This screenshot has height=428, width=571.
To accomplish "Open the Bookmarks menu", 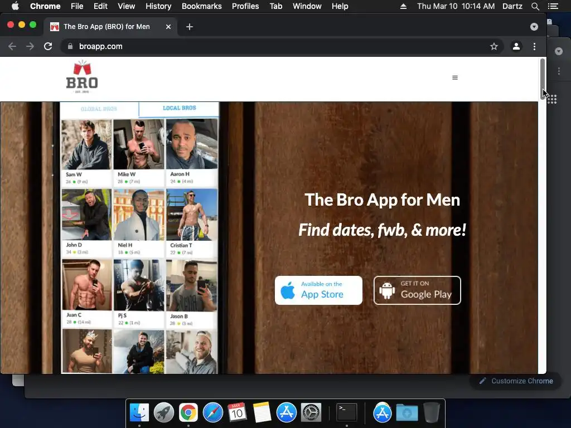I will click(202, 6).
